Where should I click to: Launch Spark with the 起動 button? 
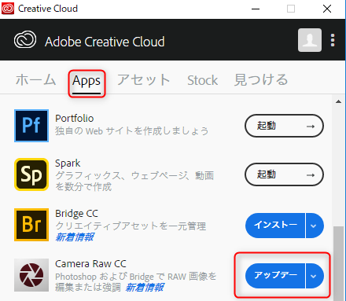[x=284, y=174]
